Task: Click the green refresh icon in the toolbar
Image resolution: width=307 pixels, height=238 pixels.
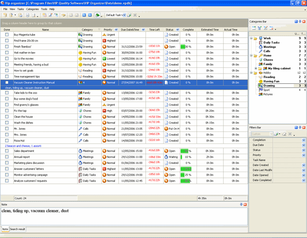Action: 97,15
